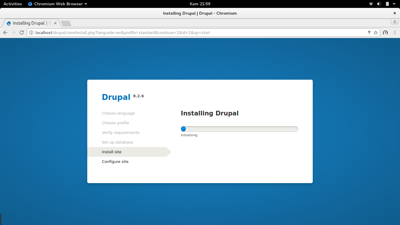Image resolution: width=400 pixels, height=225 pixels.
Task: Click the profile icon above the toolbar
Action: tap(394, 22)
